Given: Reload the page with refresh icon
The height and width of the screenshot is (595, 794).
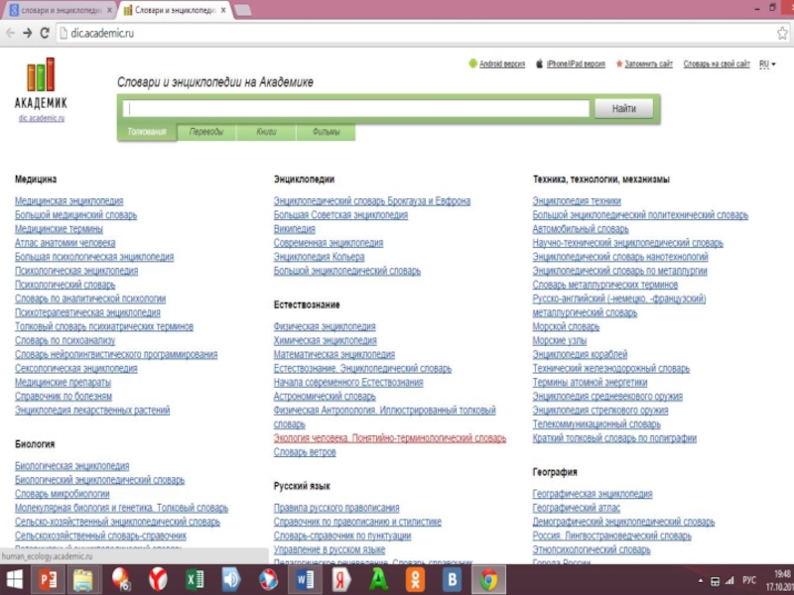Looking at the screenshot, I should tap(45, 33).
